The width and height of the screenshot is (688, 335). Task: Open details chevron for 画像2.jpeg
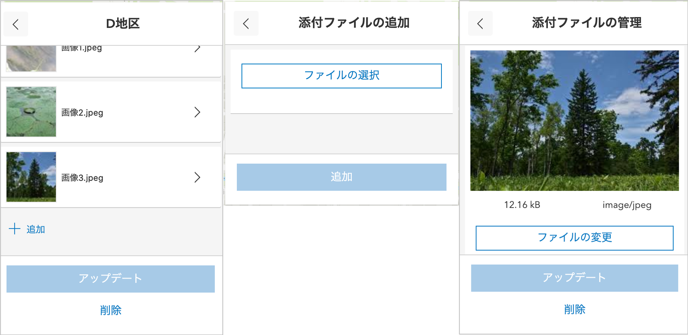point(197,112)
